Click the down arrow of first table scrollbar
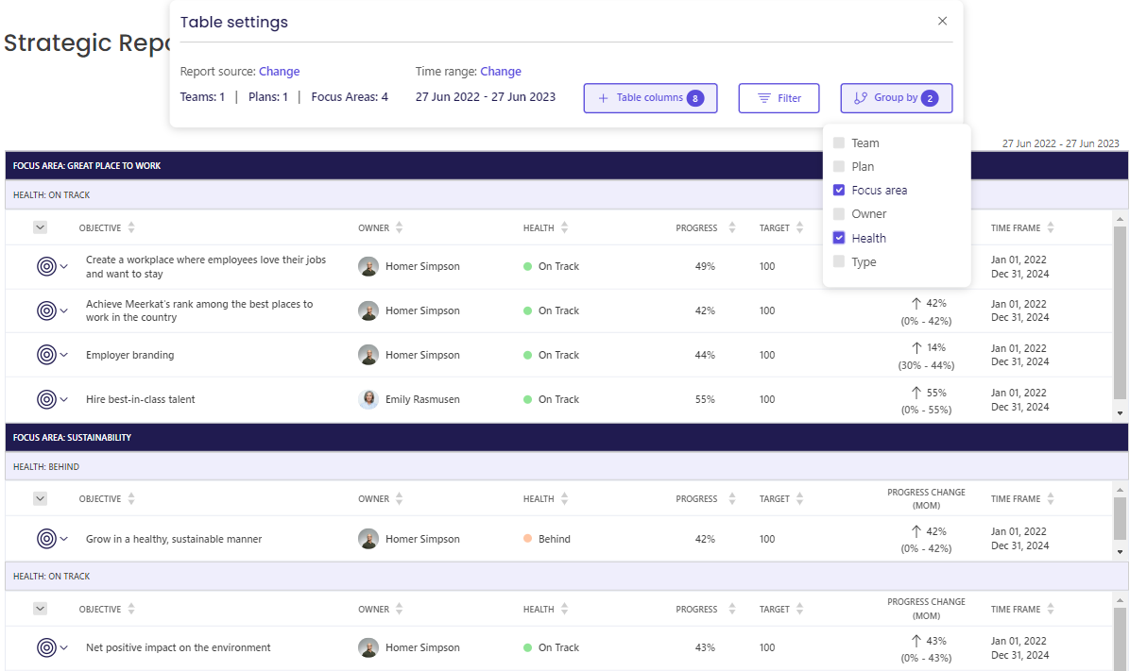The height and width of the screenshot is (671, 1130). point(1120,413)
